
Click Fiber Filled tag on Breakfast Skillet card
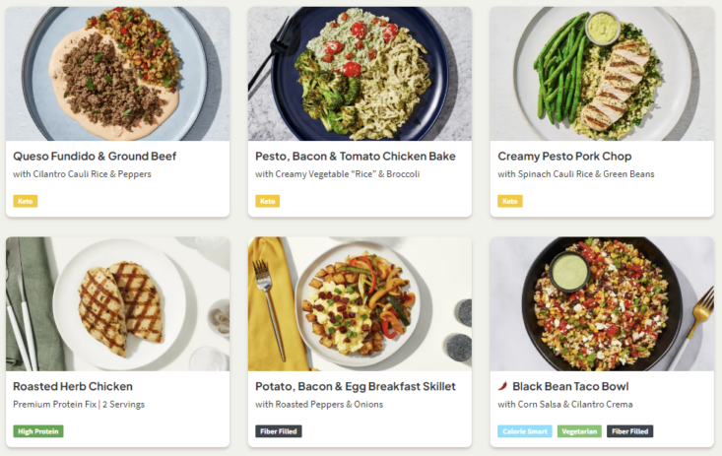click(x=279, y=431)
